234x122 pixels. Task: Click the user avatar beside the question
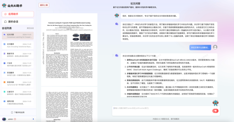[215, 47]
